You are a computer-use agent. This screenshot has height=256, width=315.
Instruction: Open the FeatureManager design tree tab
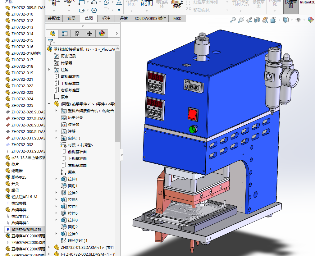pos(52,34)
